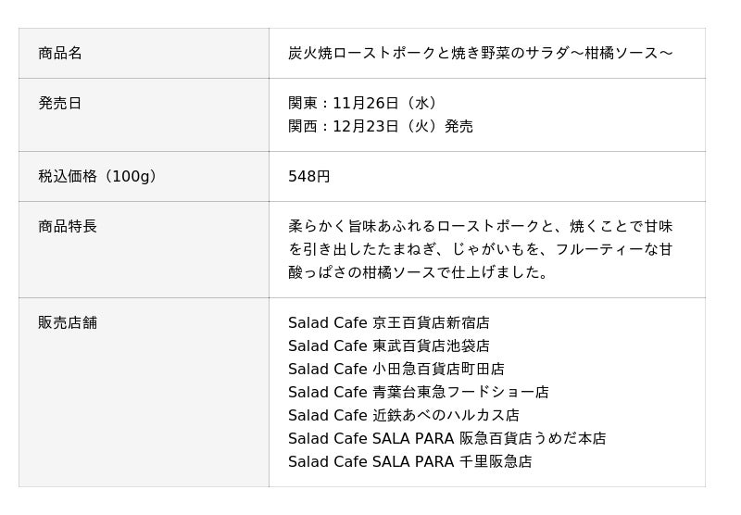This screenshot has width=741, height=515.
Task: Click the 商品名 header cell
Action: [60, 53]
